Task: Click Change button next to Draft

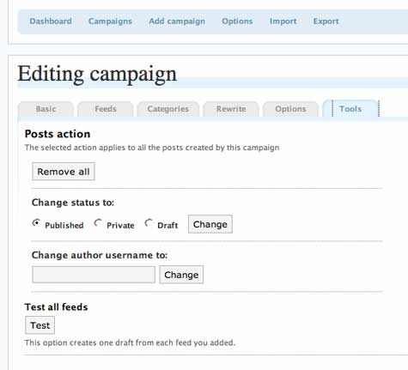Action: click(x=210, y=224)
